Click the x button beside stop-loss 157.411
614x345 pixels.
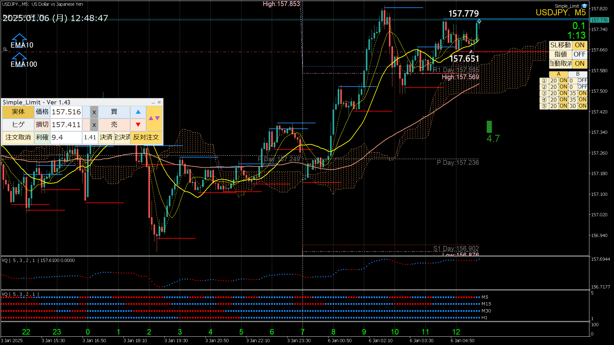point(94,125)
